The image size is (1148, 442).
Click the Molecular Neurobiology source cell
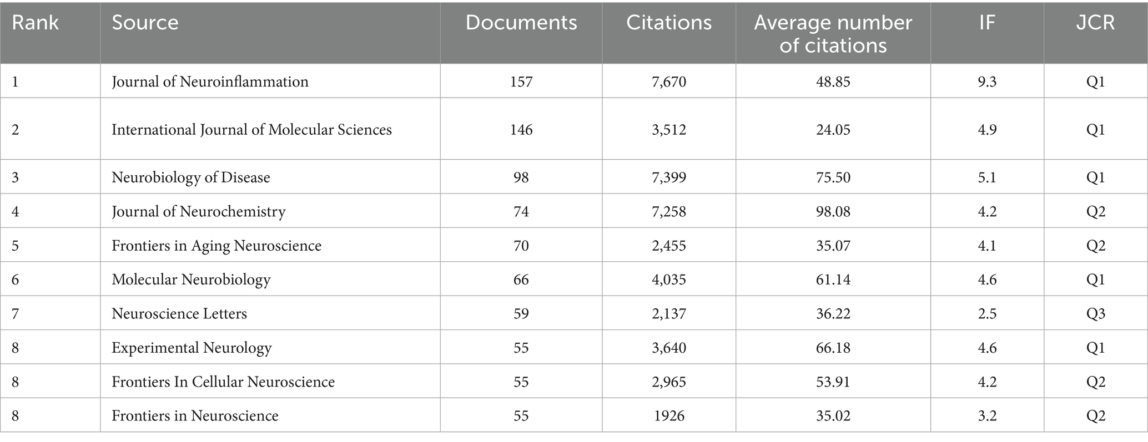coord(191,280)
